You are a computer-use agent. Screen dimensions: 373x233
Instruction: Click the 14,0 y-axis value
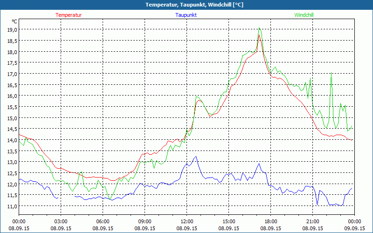(x=12, y=140)
